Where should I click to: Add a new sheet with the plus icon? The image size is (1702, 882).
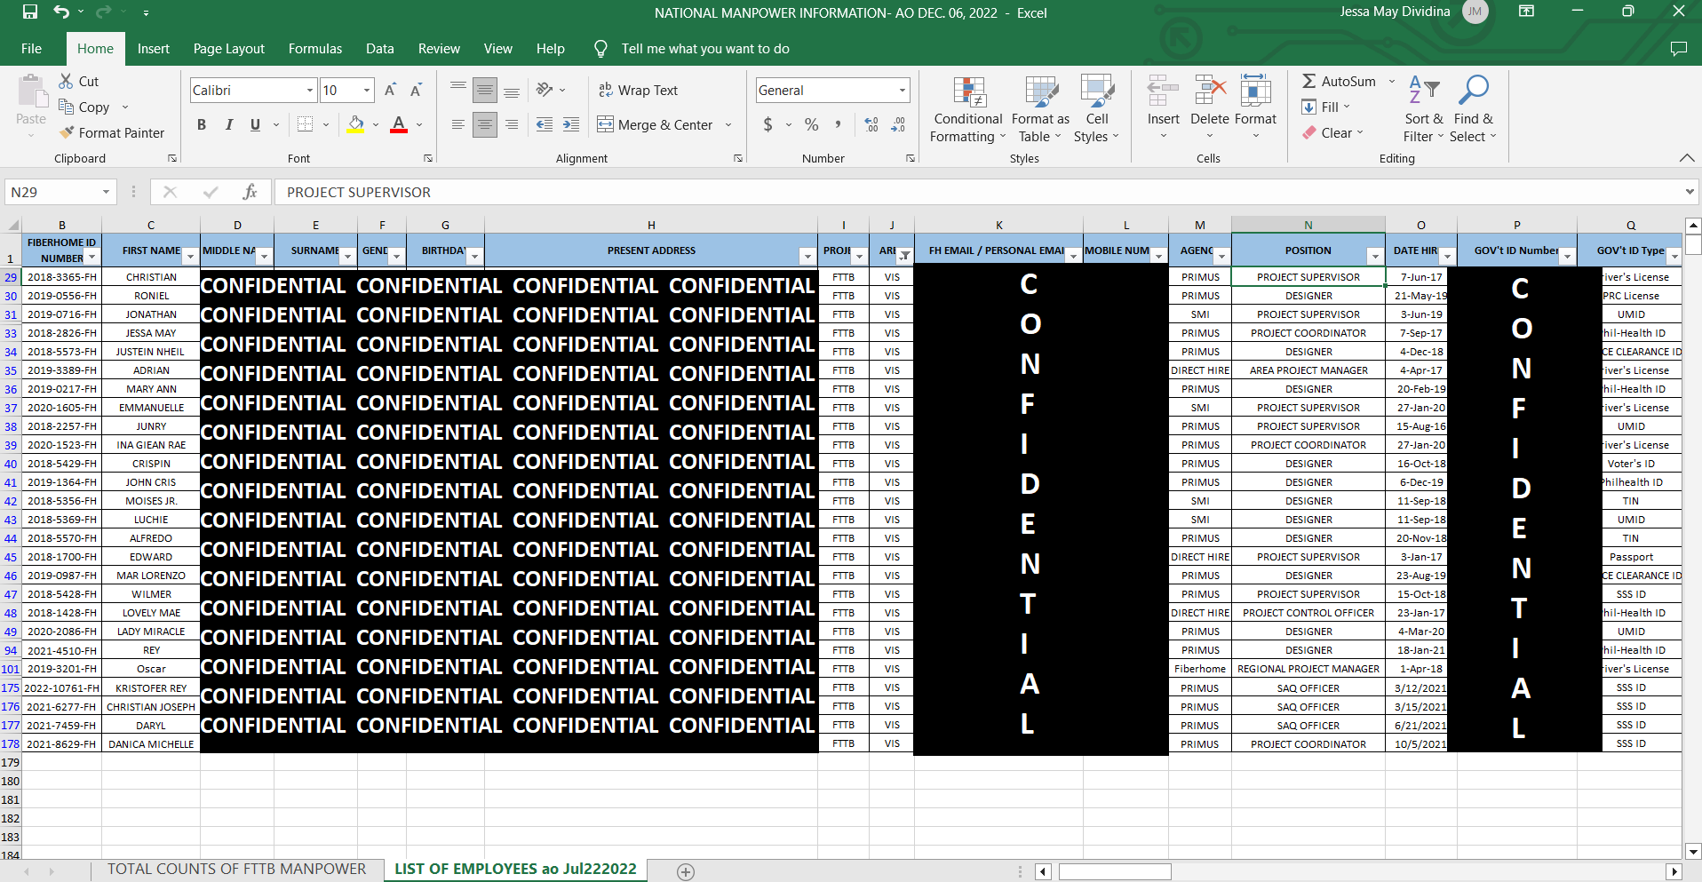[686, 871]
